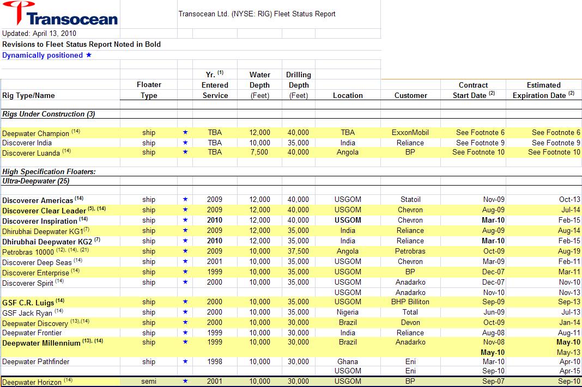Click the 'Contract Start Date' column header
The height and width of the screenshot is (387, 582).
474,90
